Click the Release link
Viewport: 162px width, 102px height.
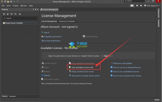pyautogui.click(x=47, y=72)
